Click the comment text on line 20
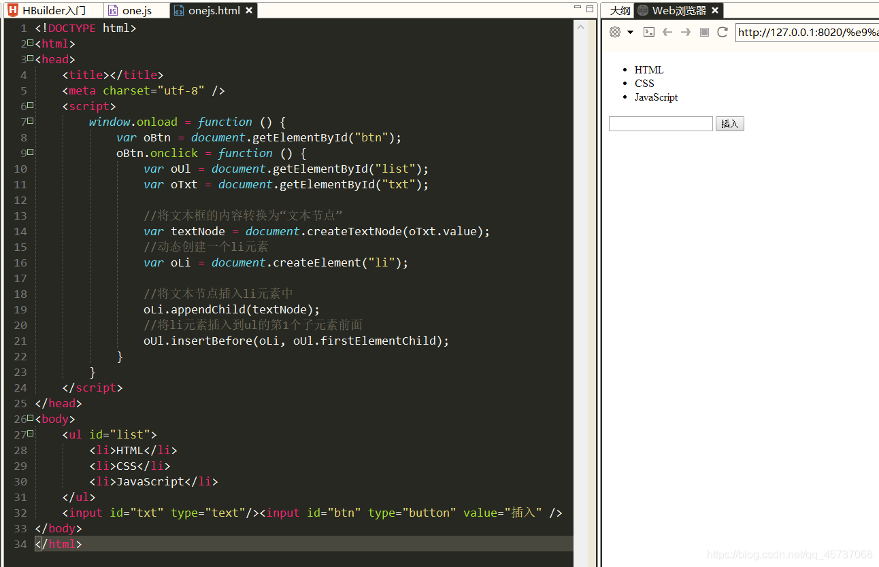This screenshot has width=879, height=567. (x=253, y=325)
